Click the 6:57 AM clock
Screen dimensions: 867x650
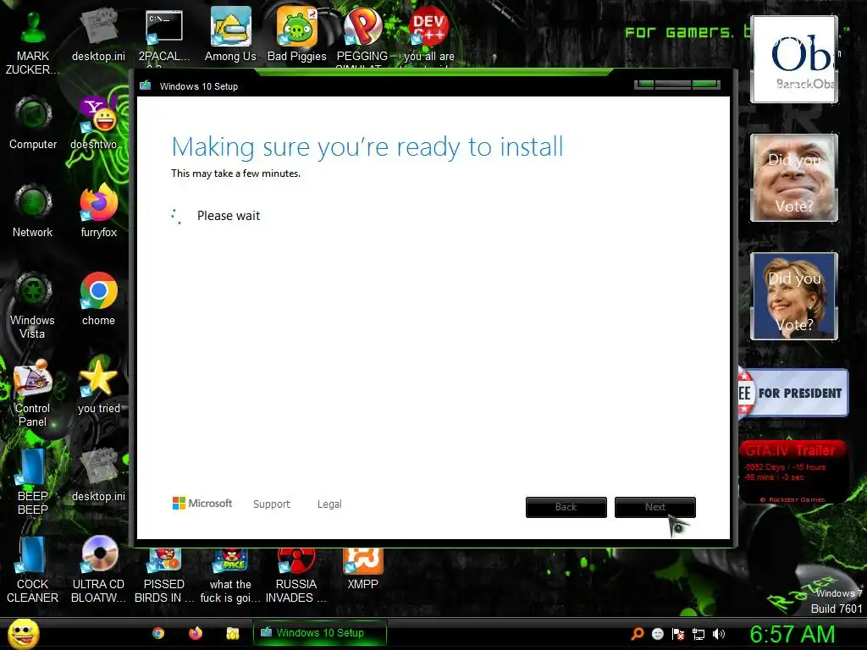point(792,634)
